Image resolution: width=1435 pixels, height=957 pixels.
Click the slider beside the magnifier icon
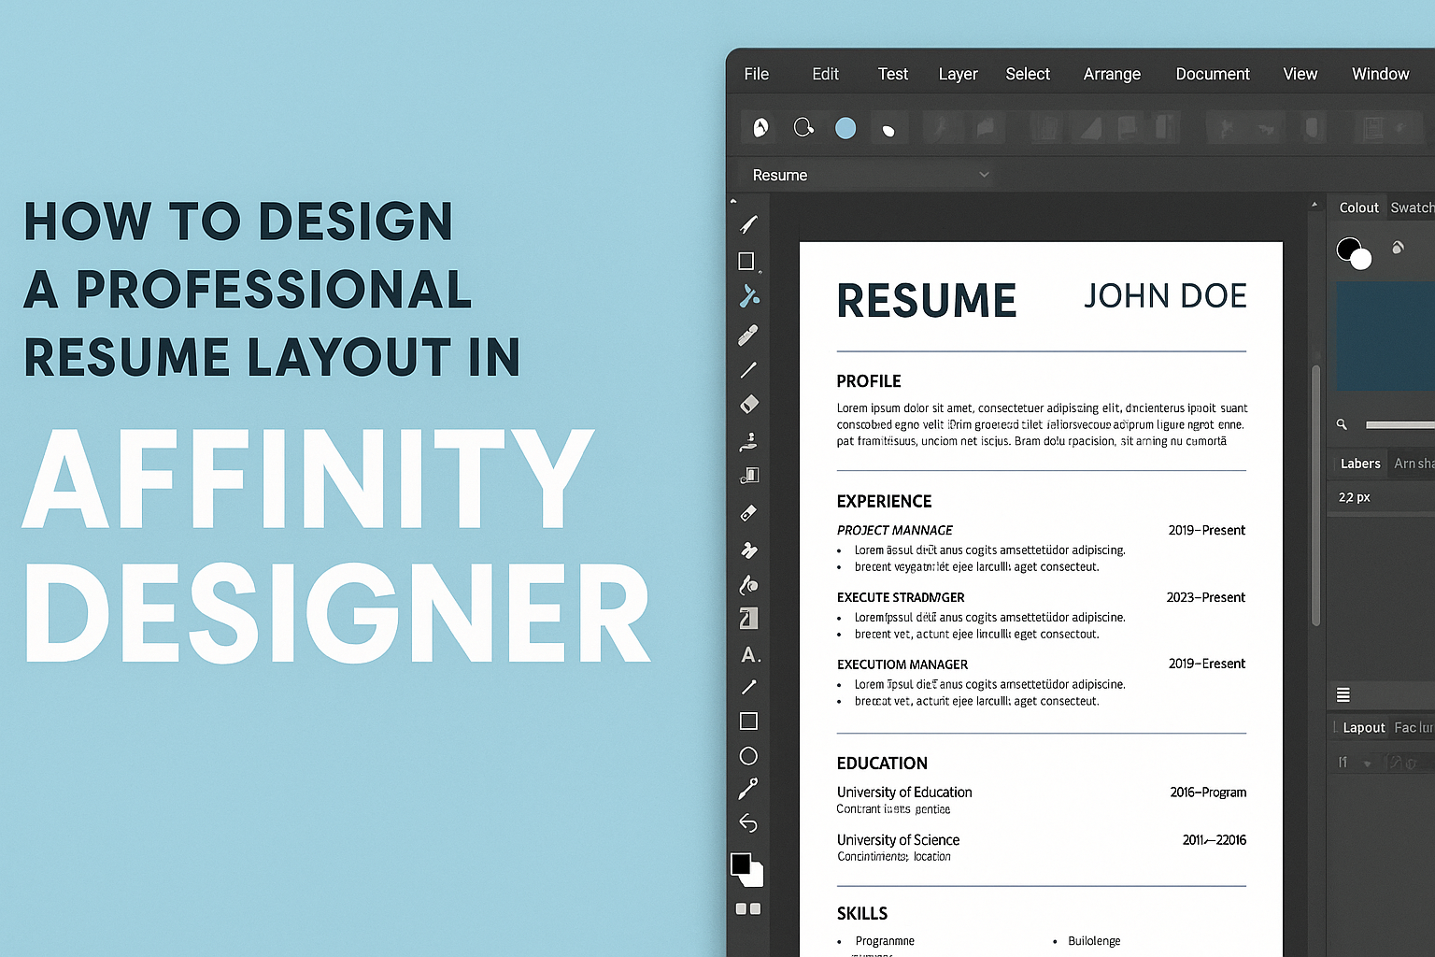1399,425
